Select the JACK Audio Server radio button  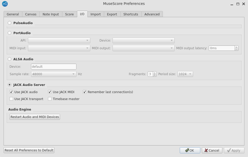pyautogui.click(x=9, y=85)
